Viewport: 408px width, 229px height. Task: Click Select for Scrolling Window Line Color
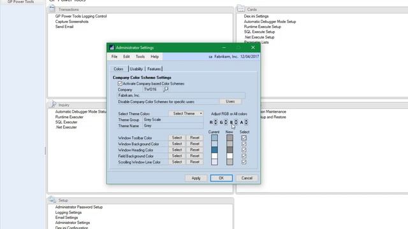[x=177, y=162]
